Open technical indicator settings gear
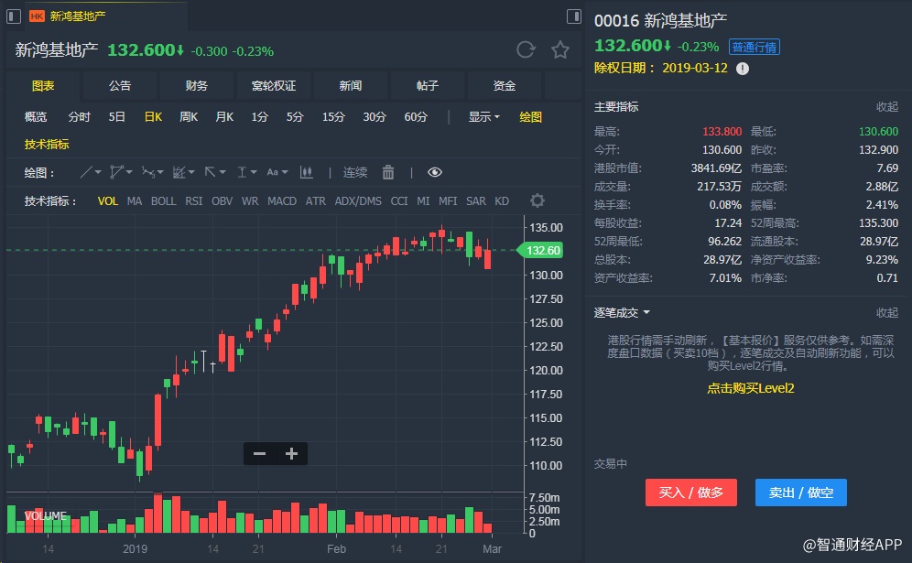 [537, 200]
